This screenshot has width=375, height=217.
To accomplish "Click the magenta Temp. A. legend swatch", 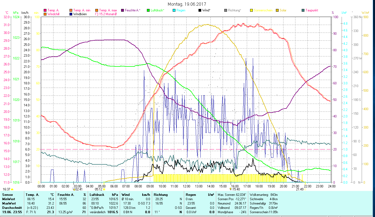I will 45,10.
